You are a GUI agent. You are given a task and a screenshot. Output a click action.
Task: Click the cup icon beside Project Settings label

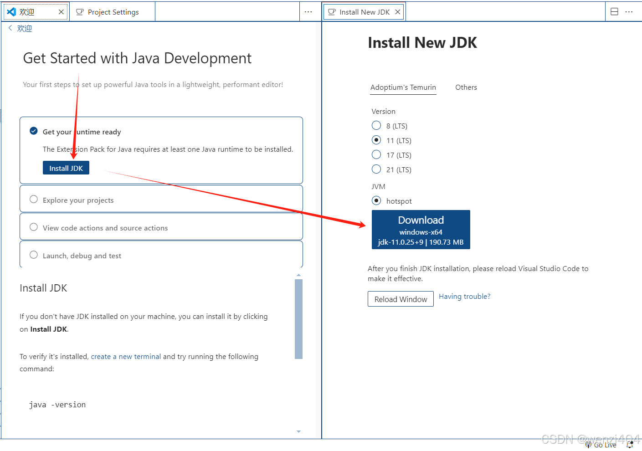[x=80, y=12]
